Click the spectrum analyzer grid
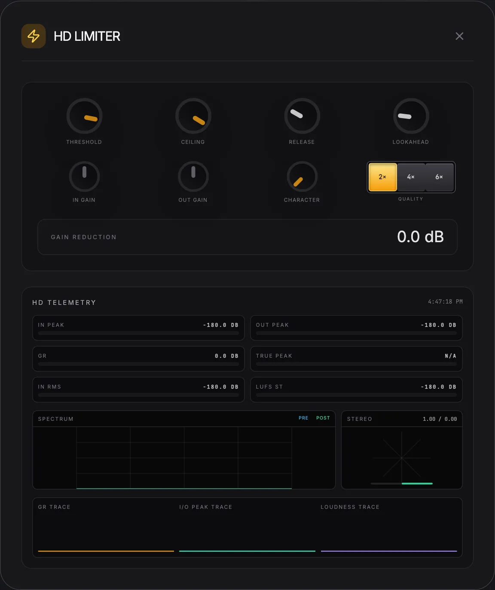Viewport: 495px width, 590px height. pyautogui.click(x=184, y=458)
